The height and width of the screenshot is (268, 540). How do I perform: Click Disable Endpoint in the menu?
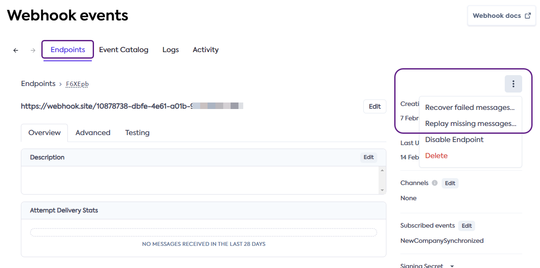tap(454, 140)
